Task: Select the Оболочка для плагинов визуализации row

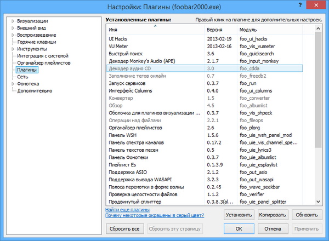Action: [x=205, y=113]
